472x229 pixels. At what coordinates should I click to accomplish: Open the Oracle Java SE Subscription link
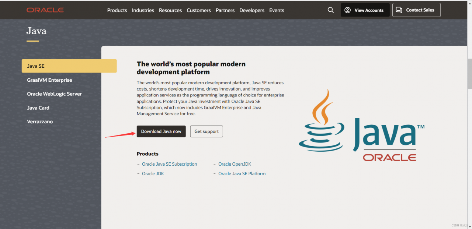point(170,164)
